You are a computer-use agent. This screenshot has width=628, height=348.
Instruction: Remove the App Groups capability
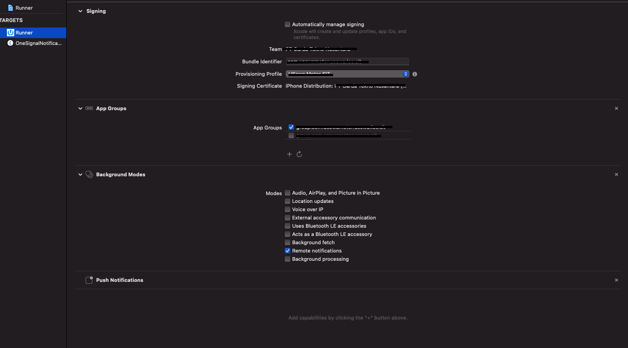(616, 108)
